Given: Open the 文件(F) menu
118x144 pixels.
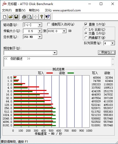Looking at the screenshot, I should pyautogui.click(x=7, y=10).
